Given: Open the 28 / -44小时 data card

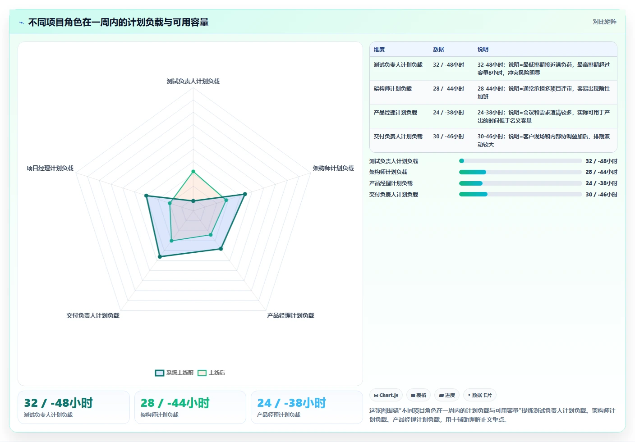Looking at the screenshot, I should [x=190, y=407].
